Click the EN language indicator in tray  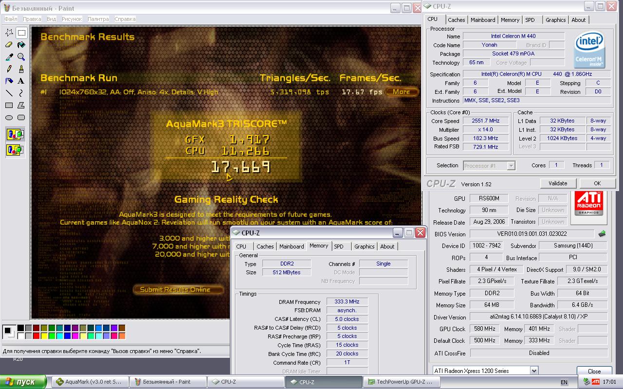[564, 382]
